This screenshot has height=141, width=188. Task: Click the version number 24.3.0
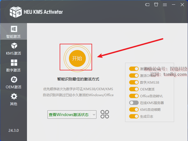pos(14,130)
